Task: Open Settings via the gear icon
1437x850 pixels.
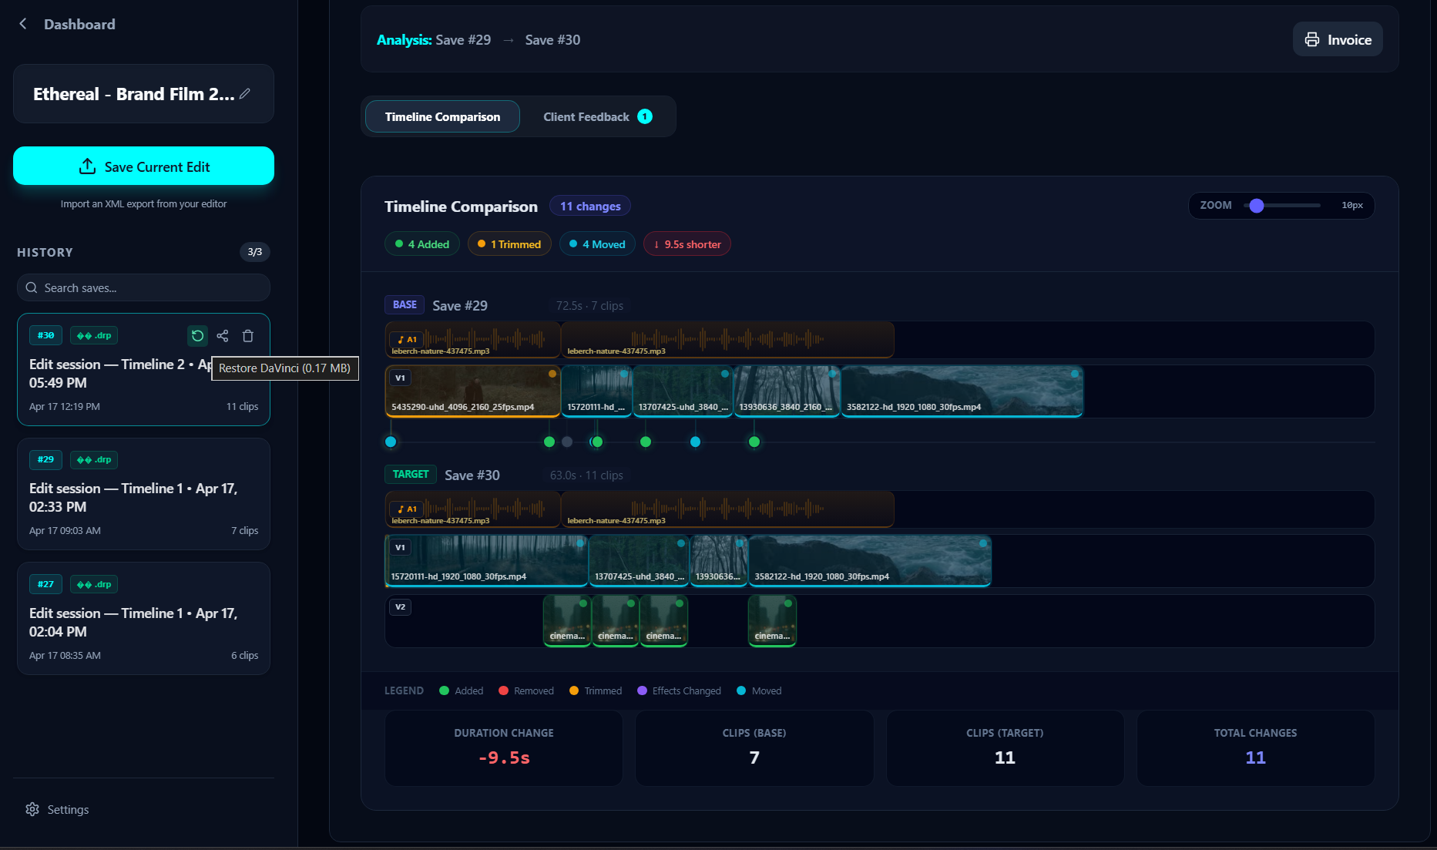Action: point(32,808)
